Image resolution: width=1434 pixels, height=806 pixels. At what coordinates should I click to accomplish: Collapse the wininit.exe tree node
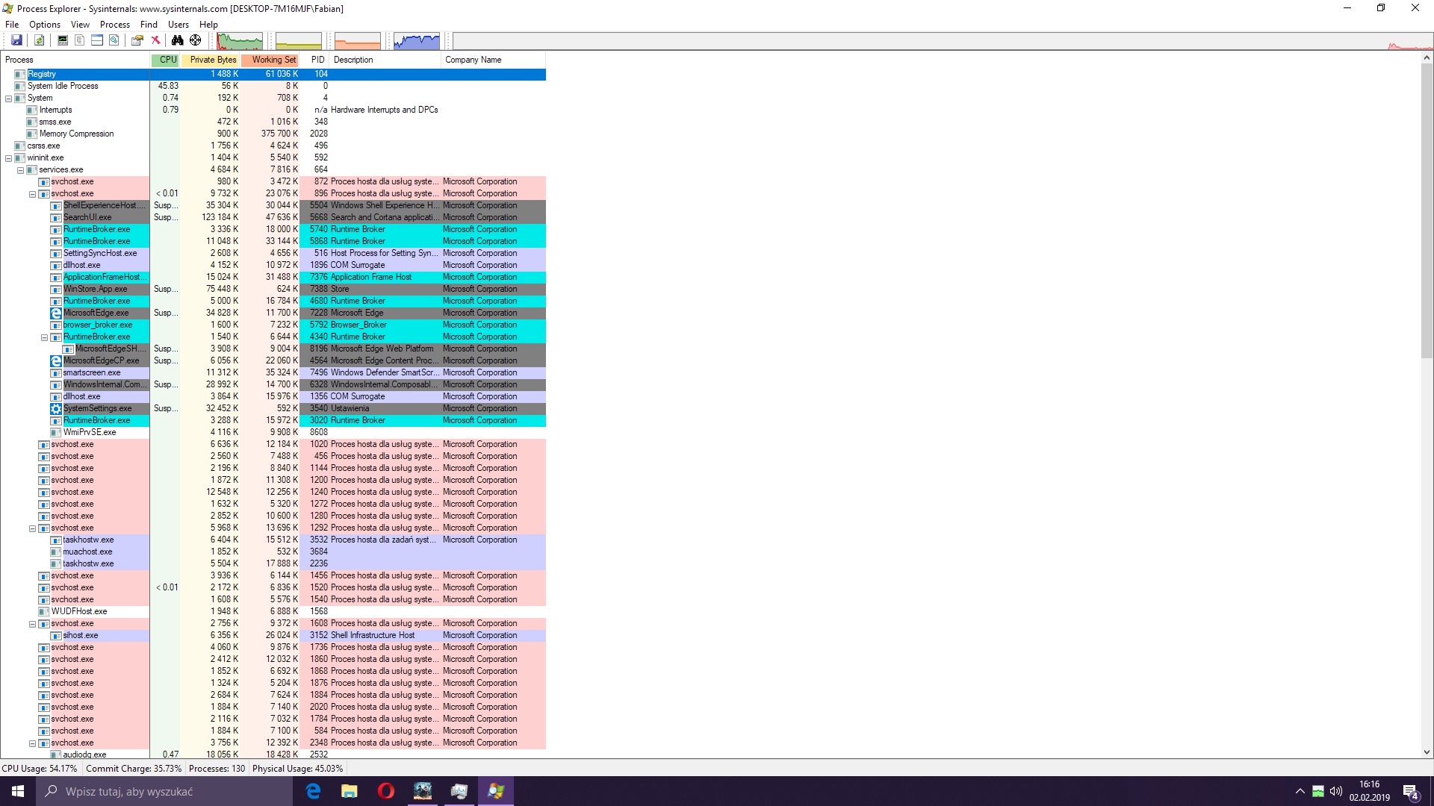[x=8, y=158]
